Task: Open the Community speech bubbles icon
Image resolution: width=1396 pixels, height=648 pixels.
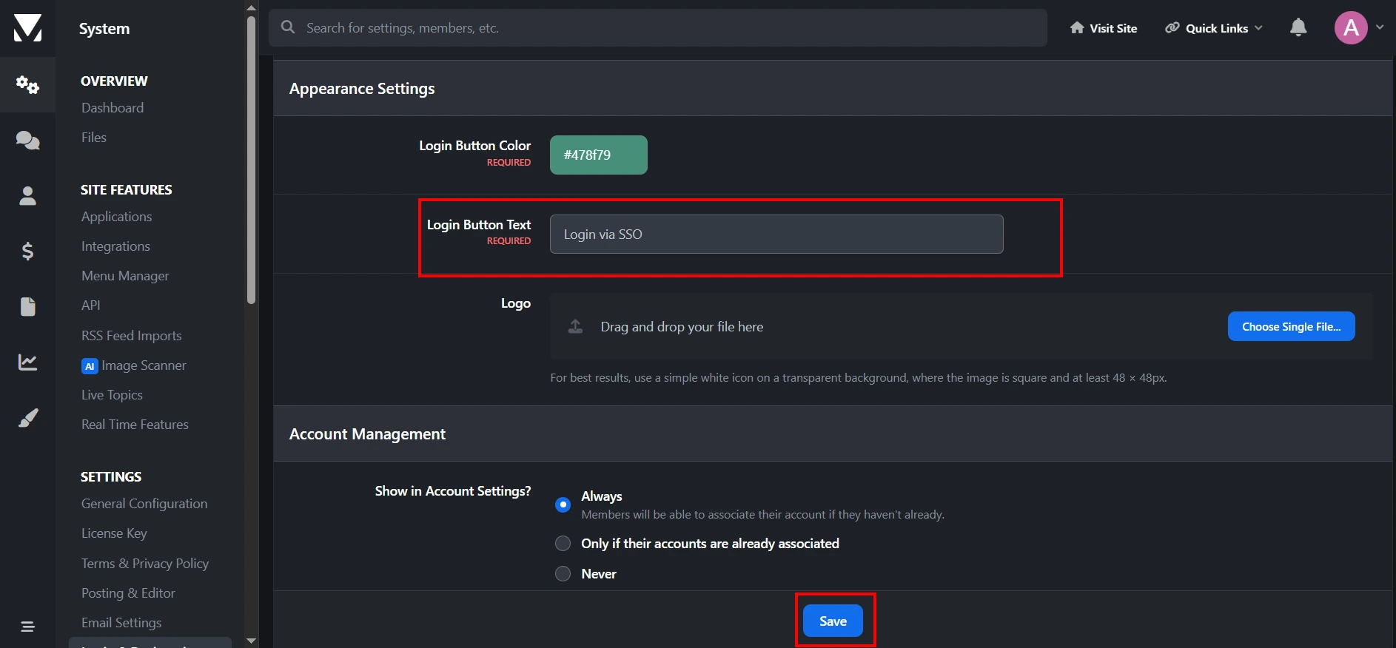Action: [27, 140]
